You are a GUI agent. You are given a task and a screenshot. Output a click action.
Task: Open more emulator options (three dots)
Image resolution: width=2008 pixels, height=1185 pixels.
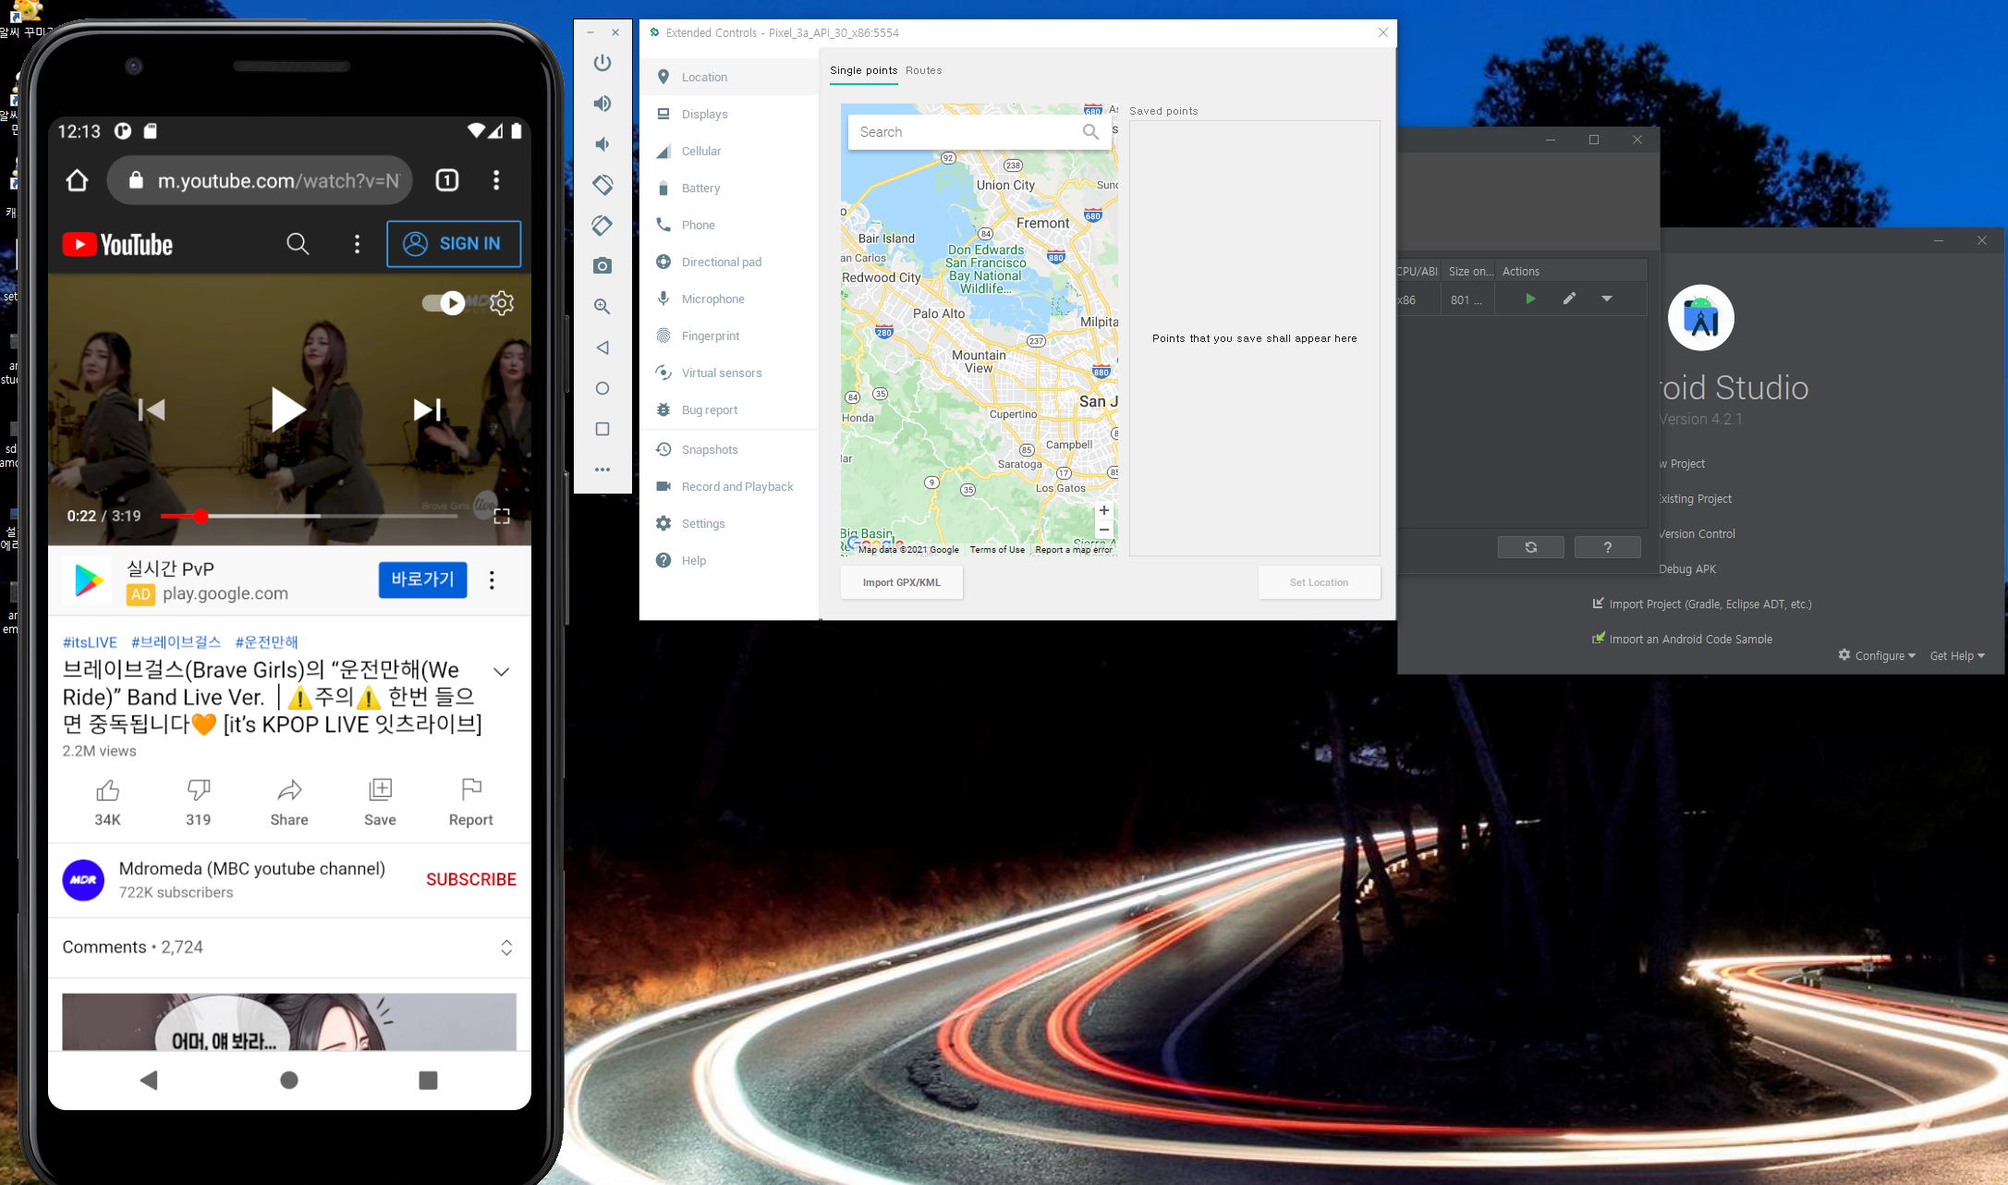click(x=602, y=470)
